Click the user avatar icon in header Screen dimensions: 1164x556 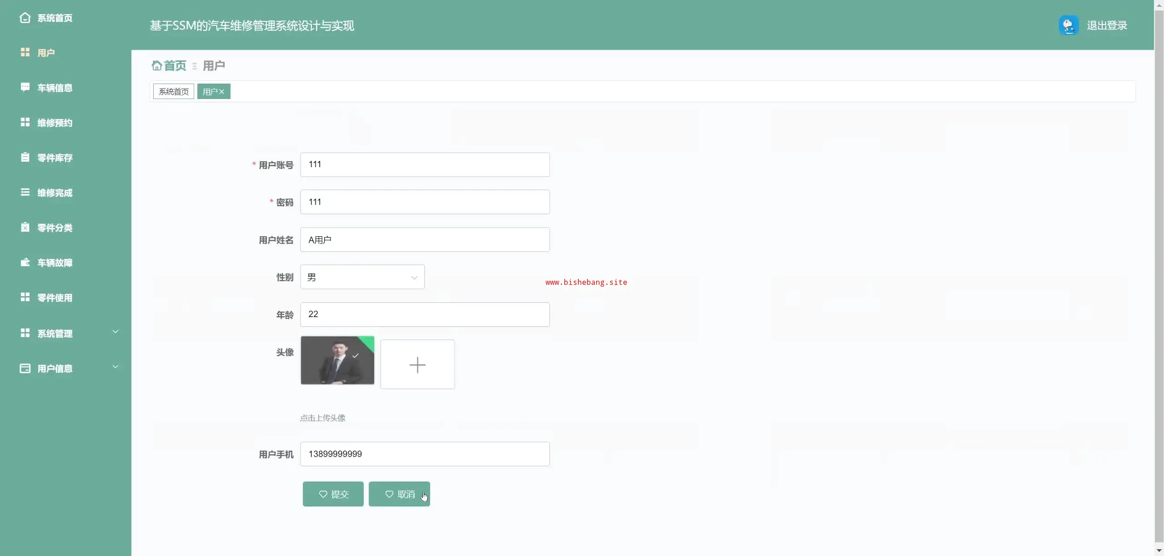click(1068, 25)
